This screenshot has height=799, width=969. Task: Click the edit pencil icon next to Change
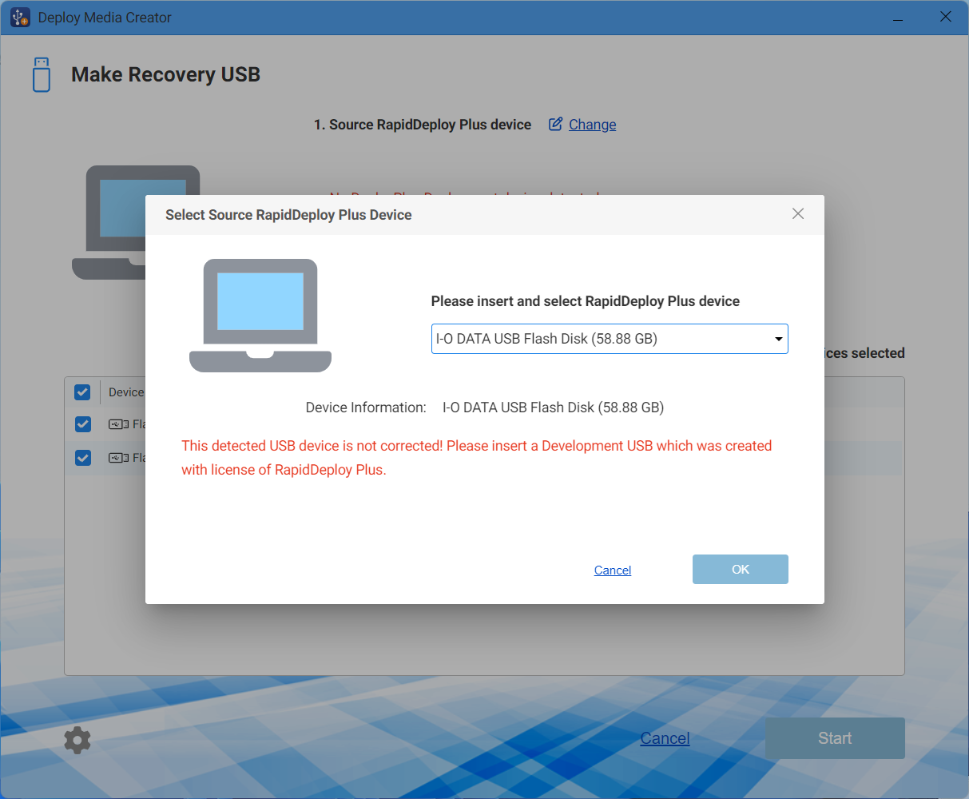pyautogui.click(x=555, y=124)
